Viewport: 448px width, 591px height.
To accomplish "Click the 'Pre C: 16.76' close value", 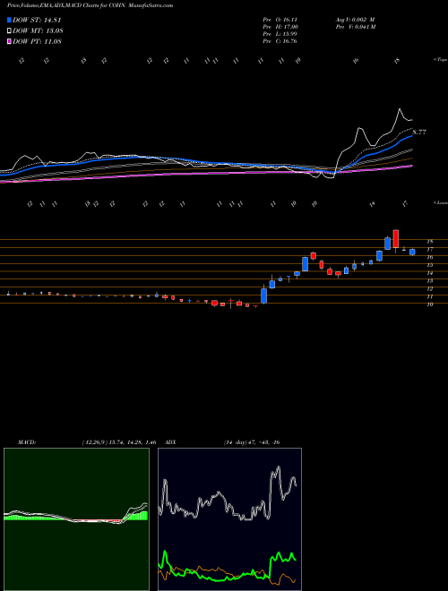I will 280,41.
